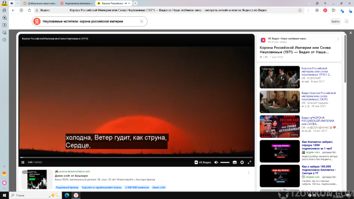Add new sidebar app plus

4,166
